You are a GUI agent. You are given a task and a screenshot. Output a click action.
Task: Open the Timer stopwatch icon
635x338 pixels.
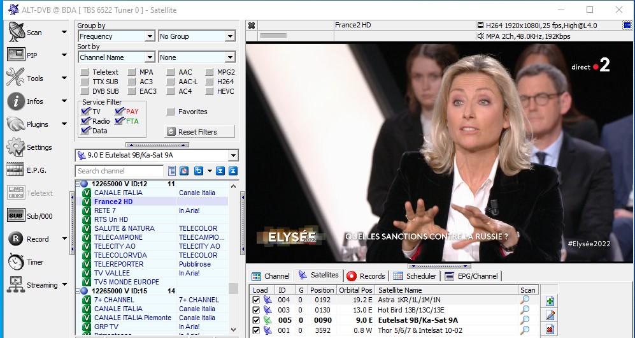16,262
